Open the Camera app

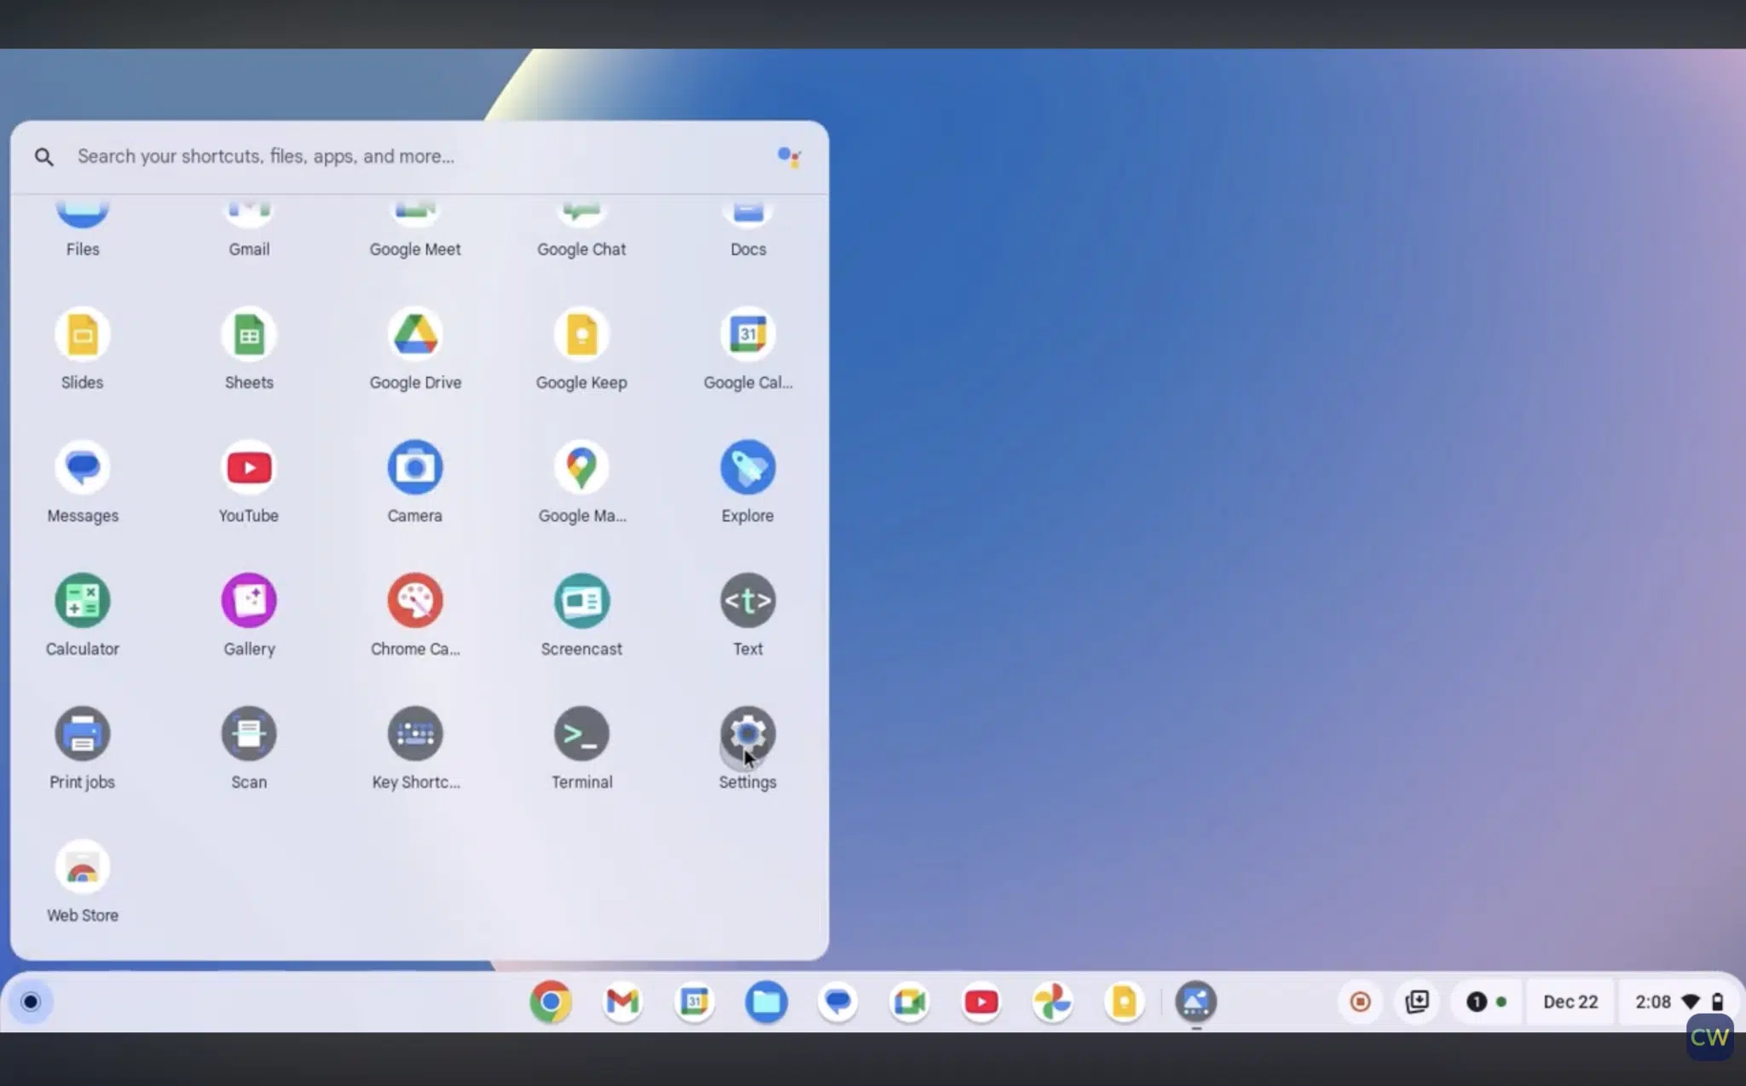415,482
